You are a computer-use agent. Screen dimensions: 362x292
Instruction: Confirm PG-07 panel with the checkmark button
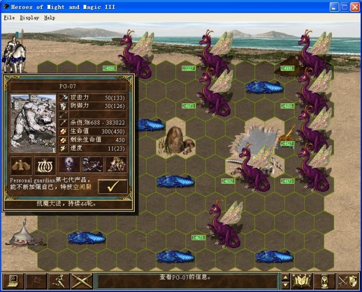(112, 186)
